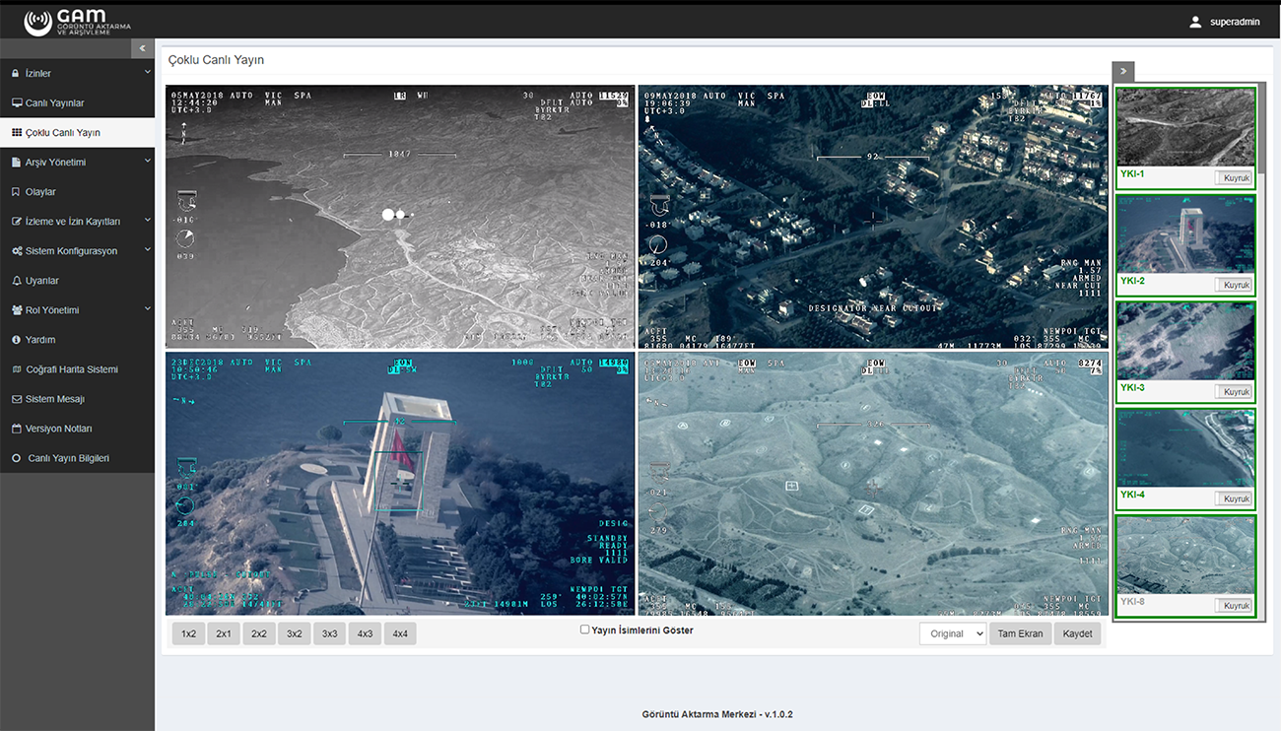Click the superadmin user icon
This screenshot has height=731, width=1281.
[x=1195, y=22]
